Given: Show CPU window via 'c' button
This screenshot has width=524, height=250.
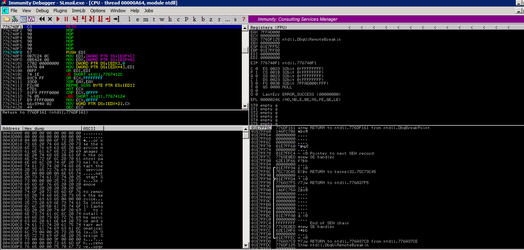Looking at the screenshot, I should [x=179, y=19].
